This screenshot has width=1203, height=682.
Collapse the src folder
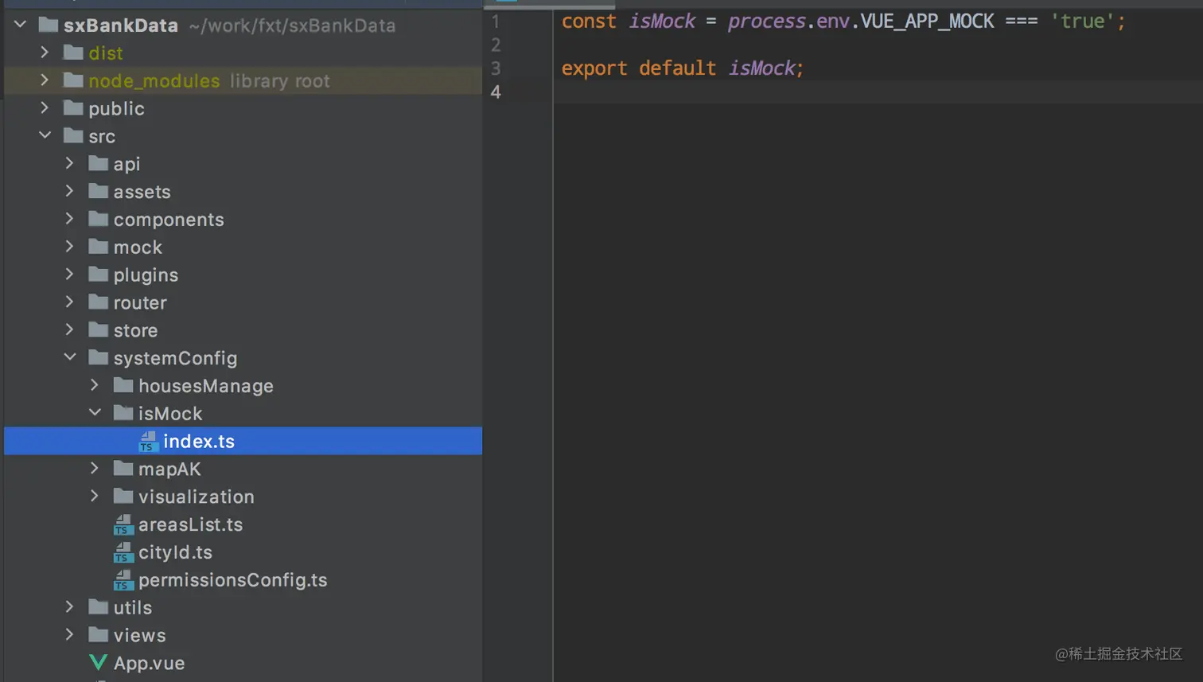click(x=45, y=135)
